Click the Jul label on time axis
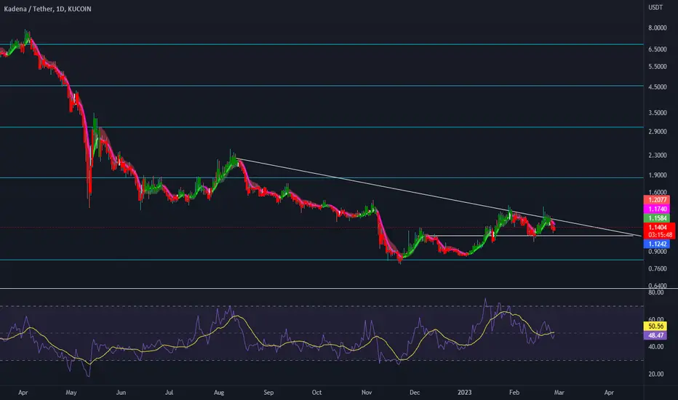678x400 pixels. (x=169, y=393)
